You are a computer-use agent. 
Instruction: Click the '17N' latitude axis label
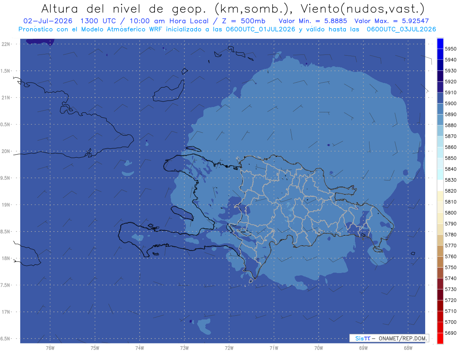(x=5, y=312)
